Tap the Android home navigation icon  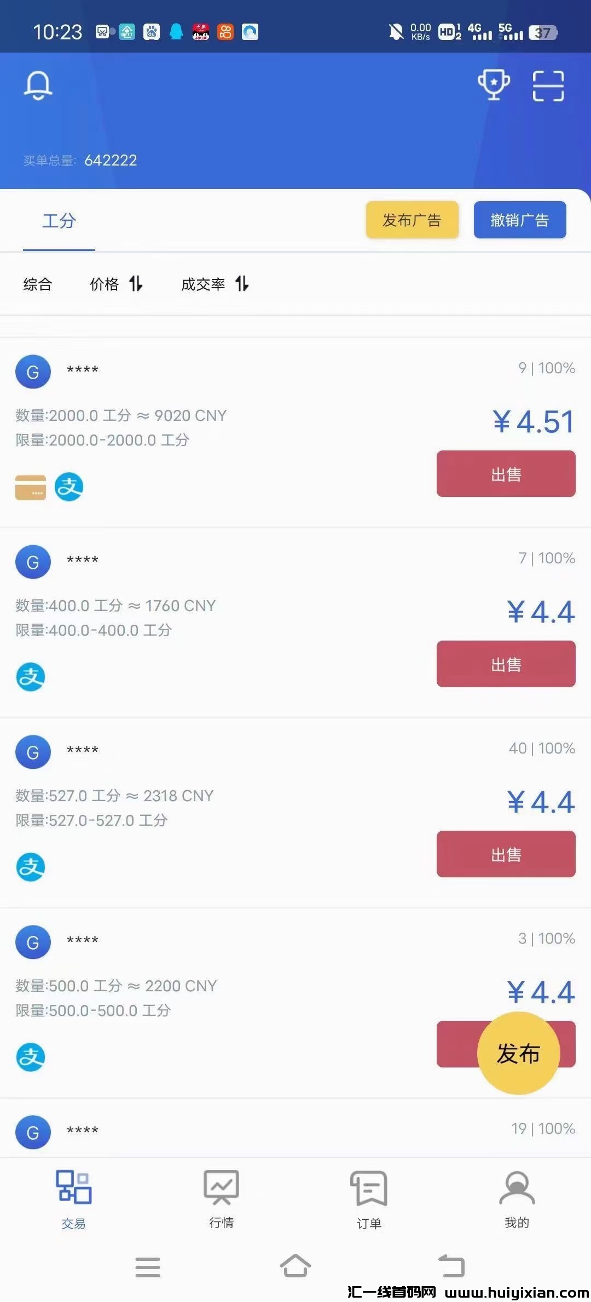[295, 1266]
